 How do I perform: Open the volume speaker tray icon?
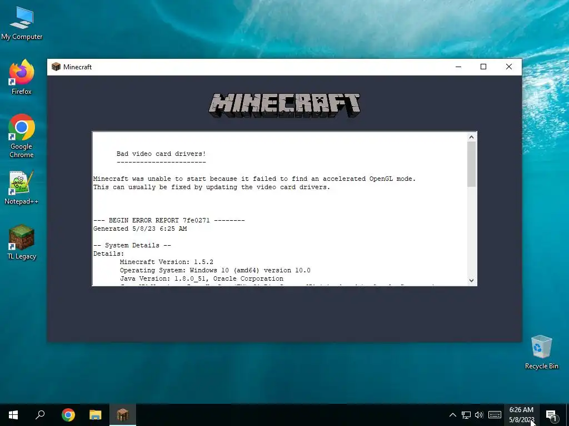point(479,415)
